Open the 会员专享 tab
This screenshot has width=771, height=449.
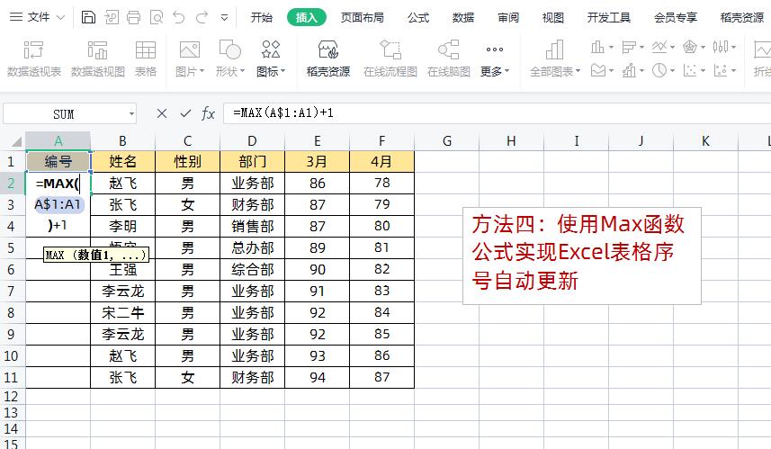point(676,18)
